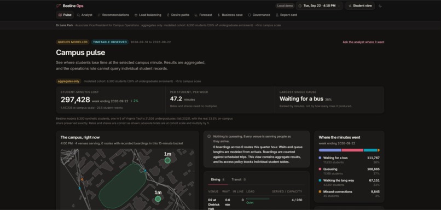
Task: Click the purple Waiting for a bus swatch
Action: [320, 158]
